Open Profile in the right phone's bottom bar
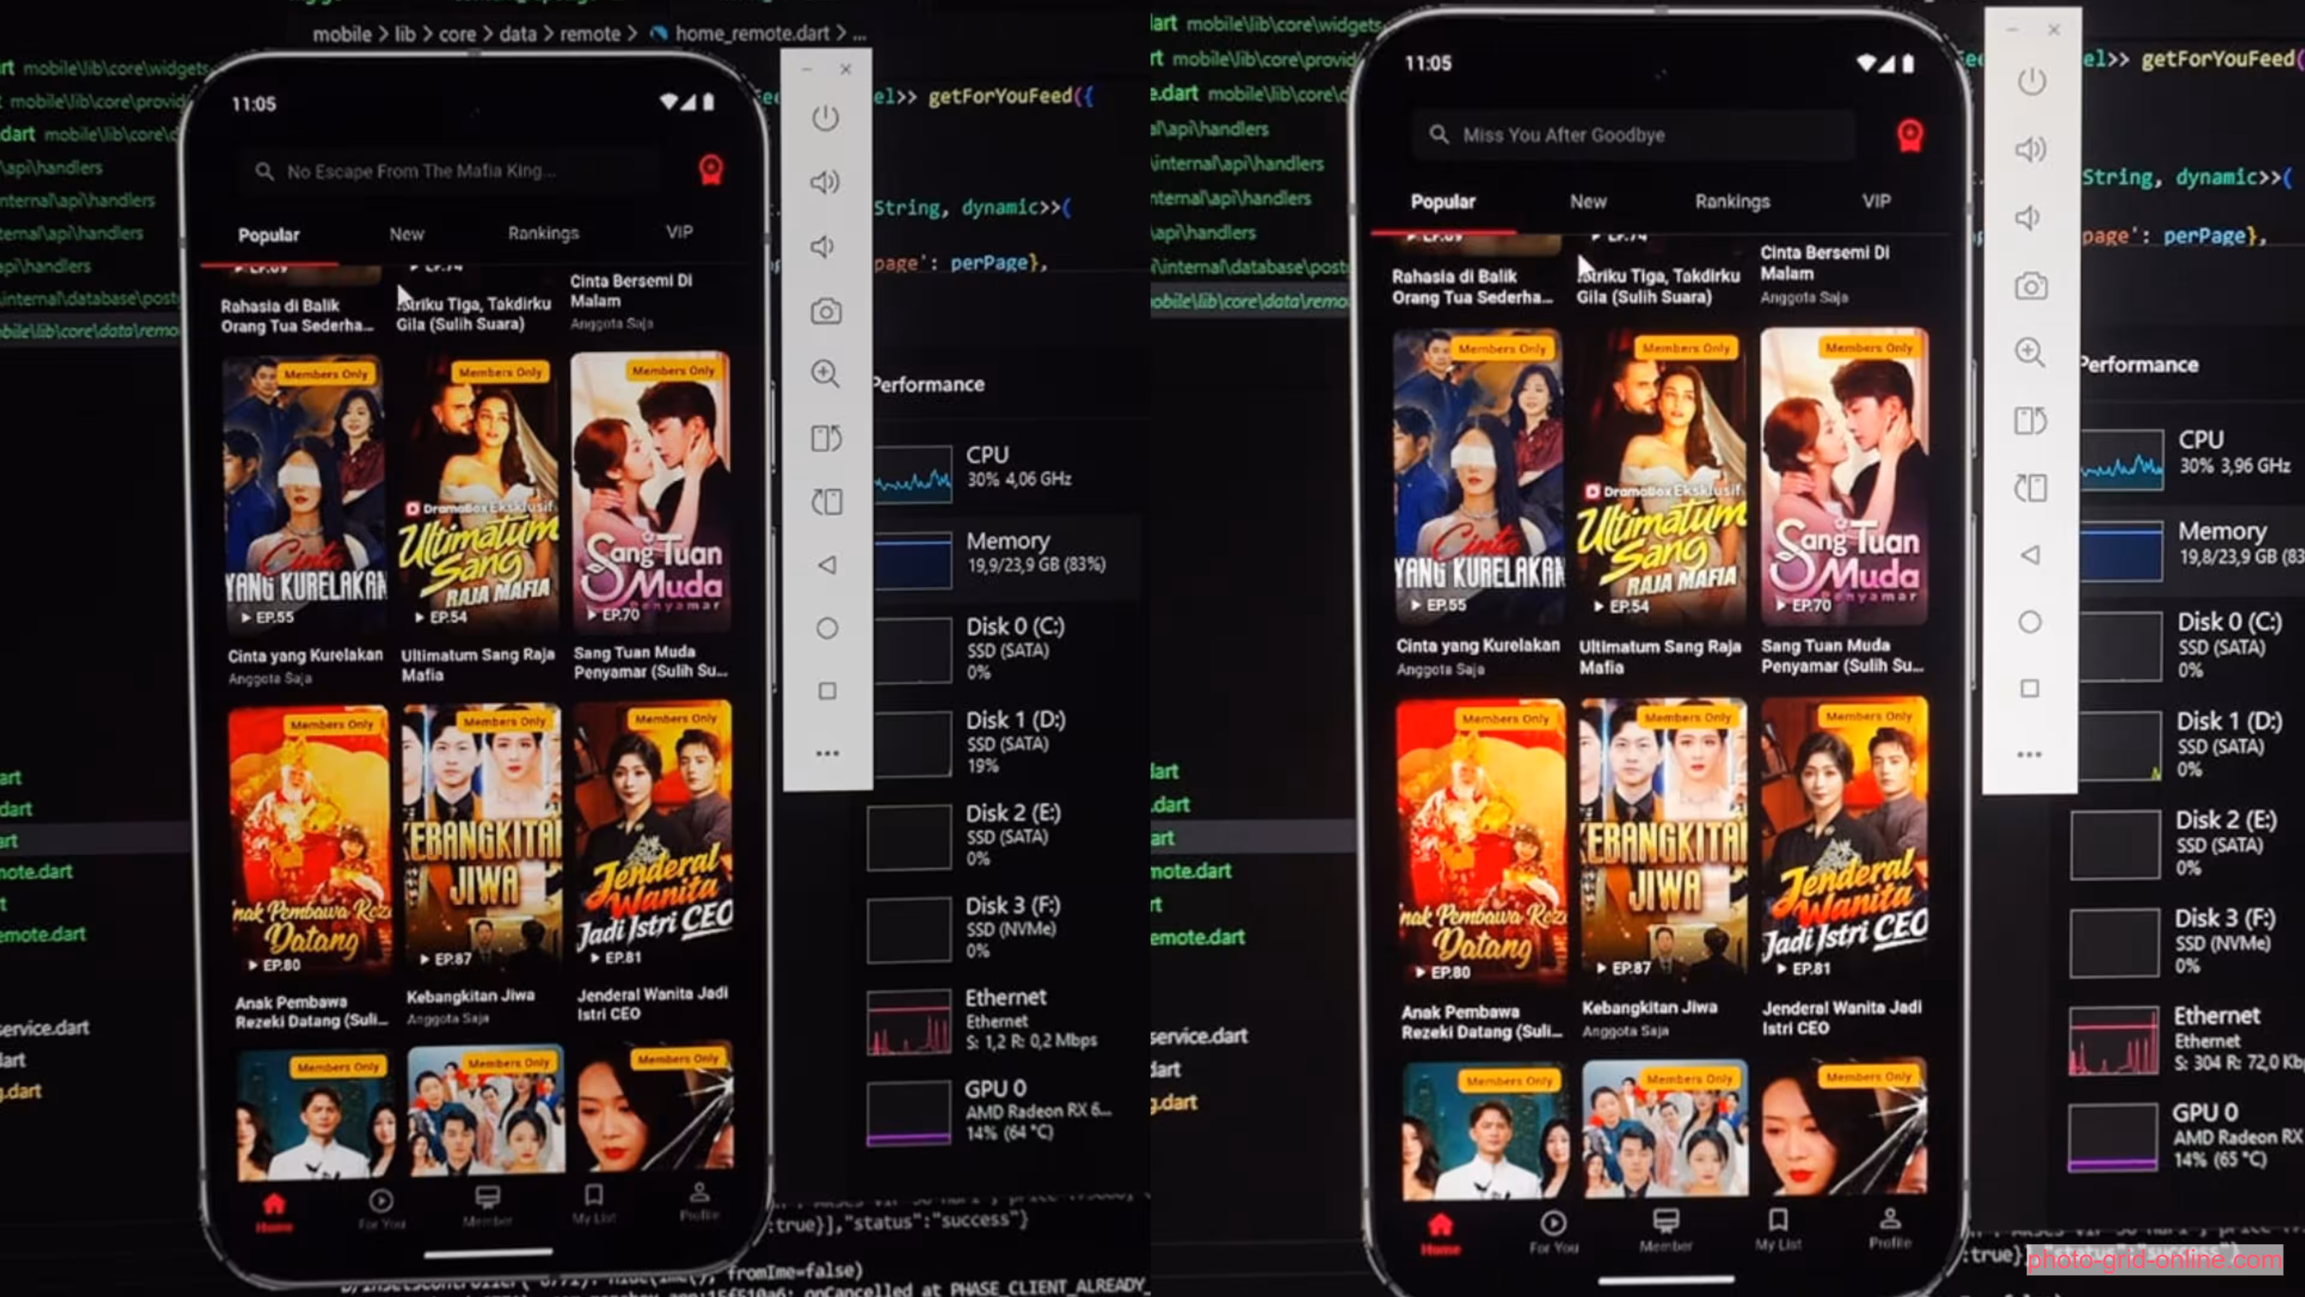This screenshot has width=2305, height=1297. click(1890, 1228)
